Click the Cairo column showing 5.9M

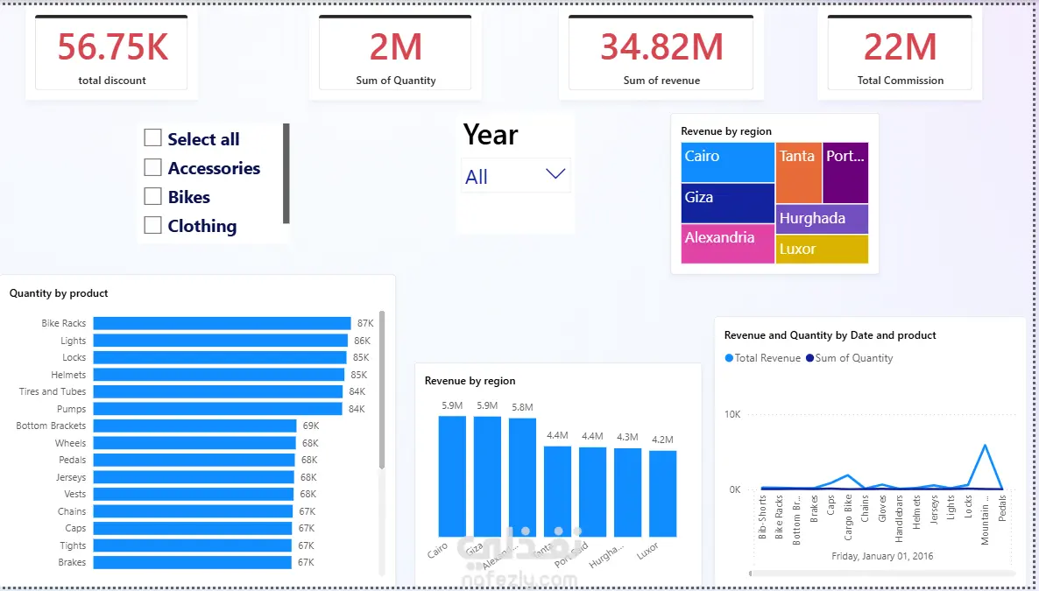[452, 476]
